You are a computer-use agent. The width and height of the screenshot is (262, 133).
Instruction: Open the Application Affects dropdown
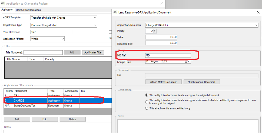[x=47, y=39]
